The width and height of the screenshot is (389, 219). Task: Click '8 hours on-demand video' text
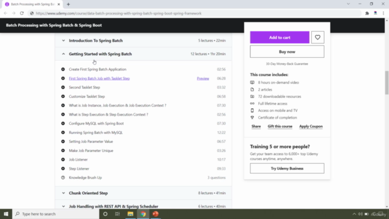click(x=278, y=83)
